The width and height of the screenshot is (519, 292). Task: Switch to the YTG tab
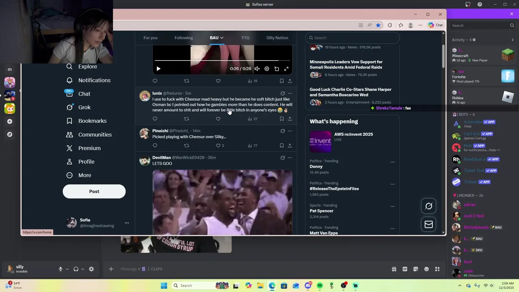coord(245,38)
